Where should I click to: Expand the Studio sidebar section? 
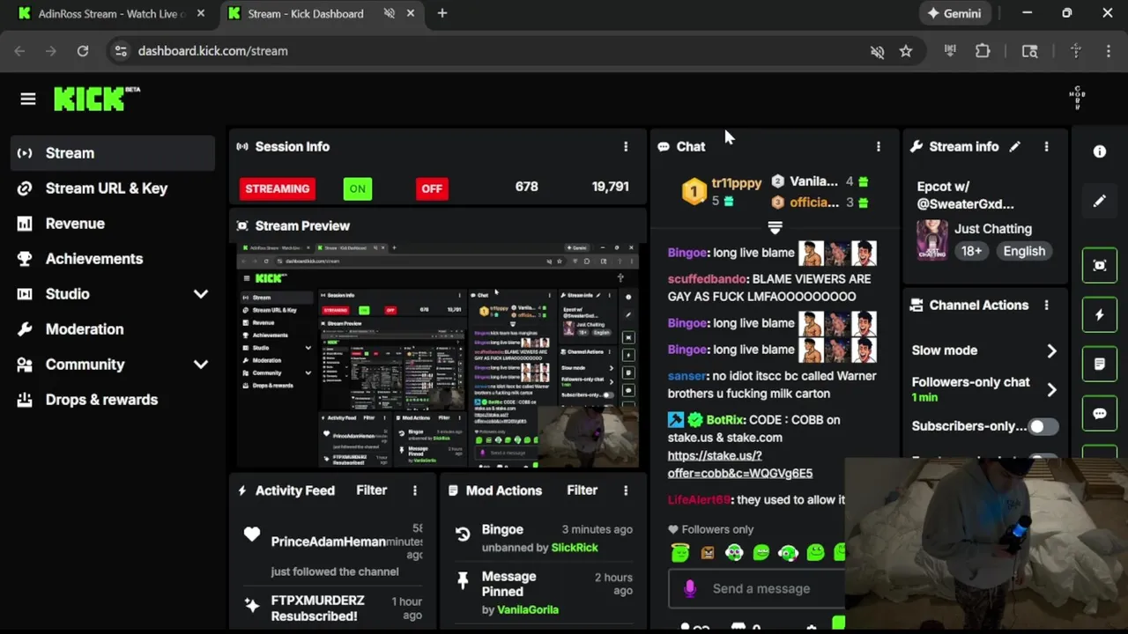pos(201,294)
